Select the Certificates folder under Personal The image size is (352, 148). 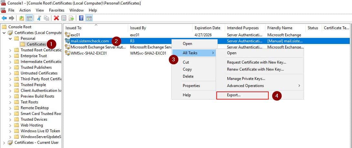tap(36, 44)
